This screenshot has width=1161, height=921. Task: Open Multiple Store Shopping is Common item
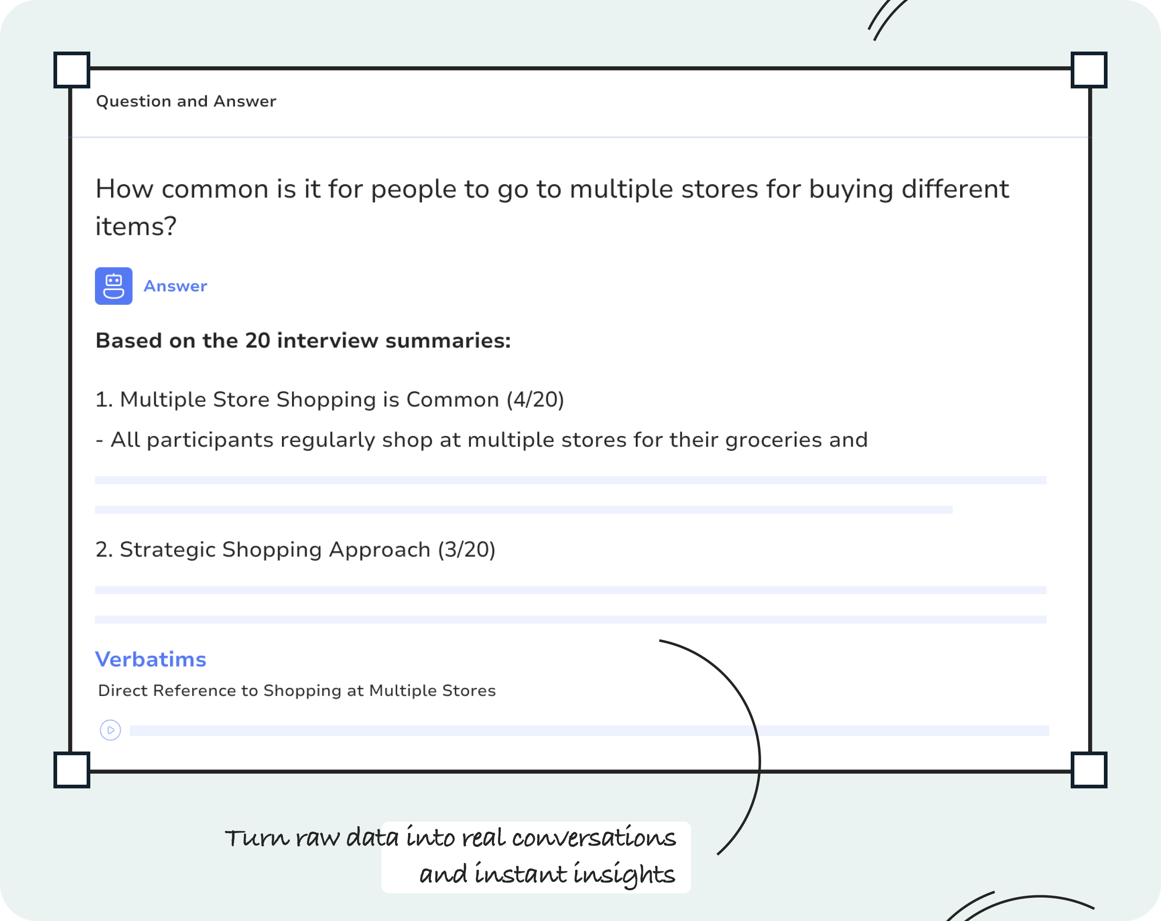point(329,399)
